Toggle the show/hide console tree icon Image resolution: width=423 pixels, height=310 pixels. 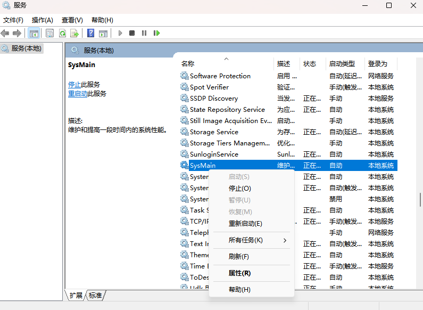(34, 33)
